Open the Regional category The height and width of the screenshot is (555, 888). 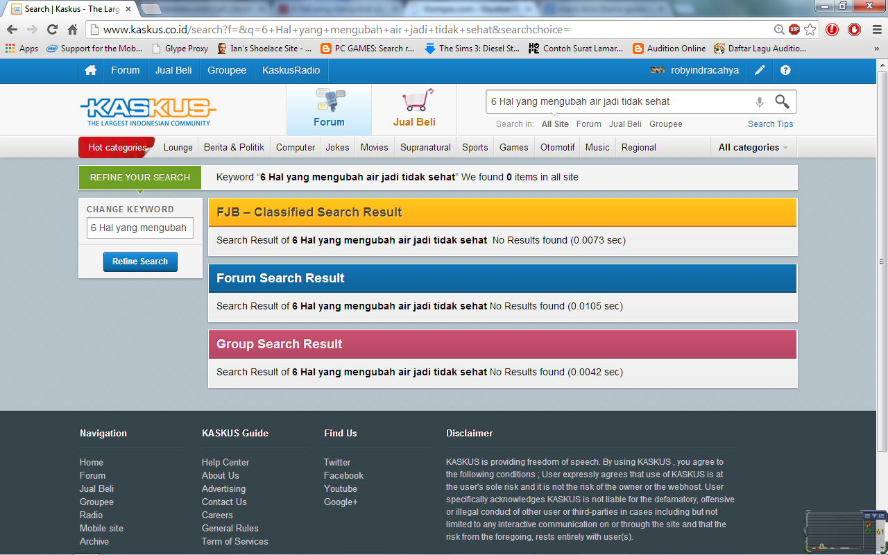(639, 147)
